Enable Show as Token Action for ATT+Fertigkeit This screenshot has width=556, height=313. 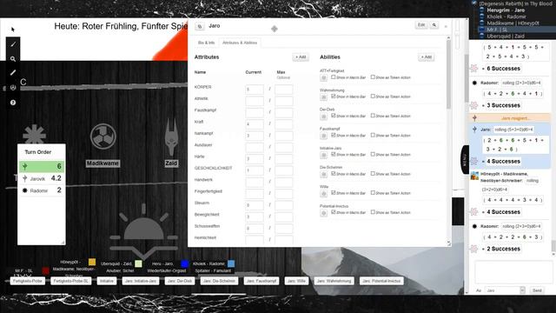(x=373, y=77)
